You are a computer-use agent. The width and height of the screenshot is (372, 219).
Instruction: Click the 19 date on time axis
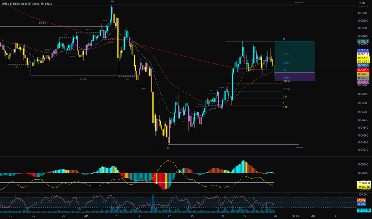(x=222, y=216)
